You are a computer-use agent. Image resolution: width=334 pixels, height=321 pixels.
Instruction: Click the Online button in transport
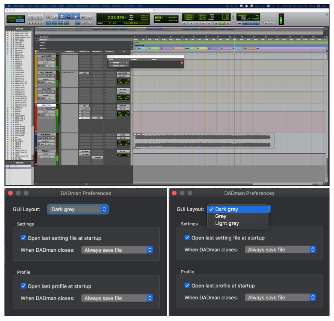point(185,24)
